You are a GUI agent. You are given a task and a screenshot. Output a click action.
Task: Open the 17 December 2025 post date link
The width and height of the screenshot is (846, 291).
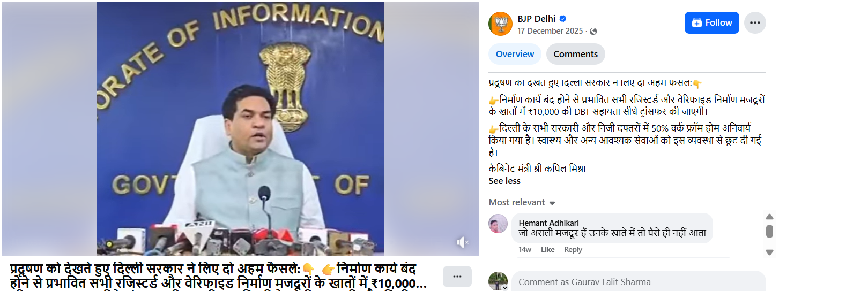[x=550, y=31]
